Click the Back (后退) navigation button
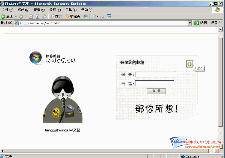225x158 pixels. click(7, 16)
